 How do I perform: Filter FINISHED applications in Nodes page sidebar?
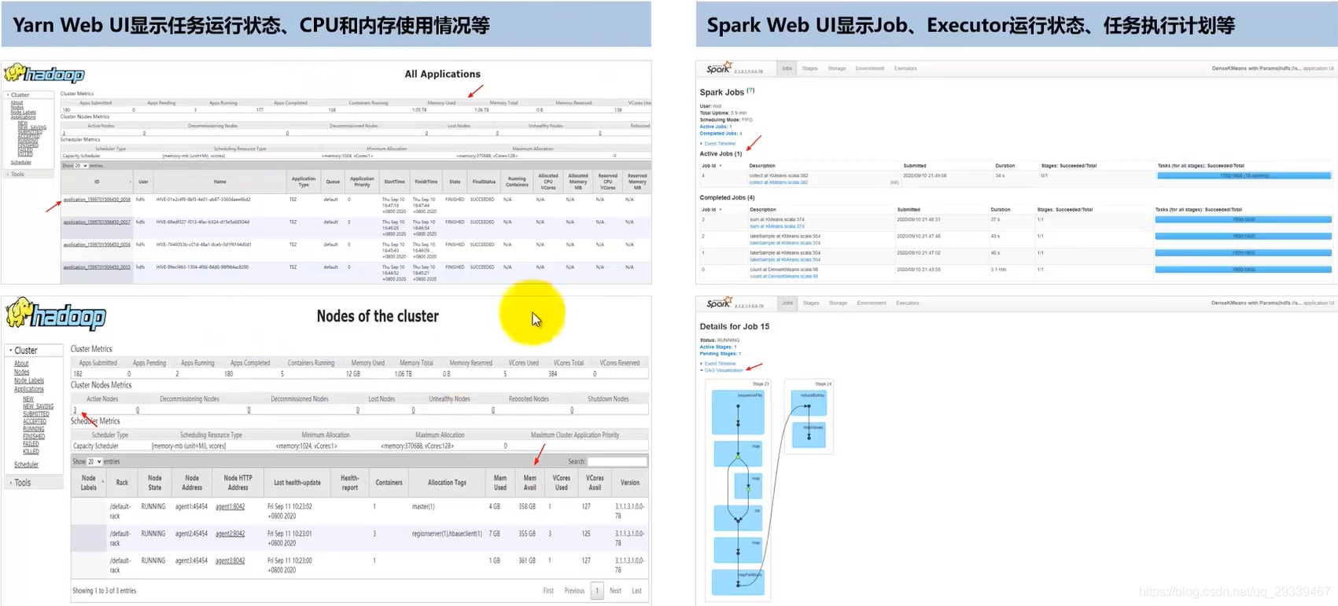pos(34,436)
